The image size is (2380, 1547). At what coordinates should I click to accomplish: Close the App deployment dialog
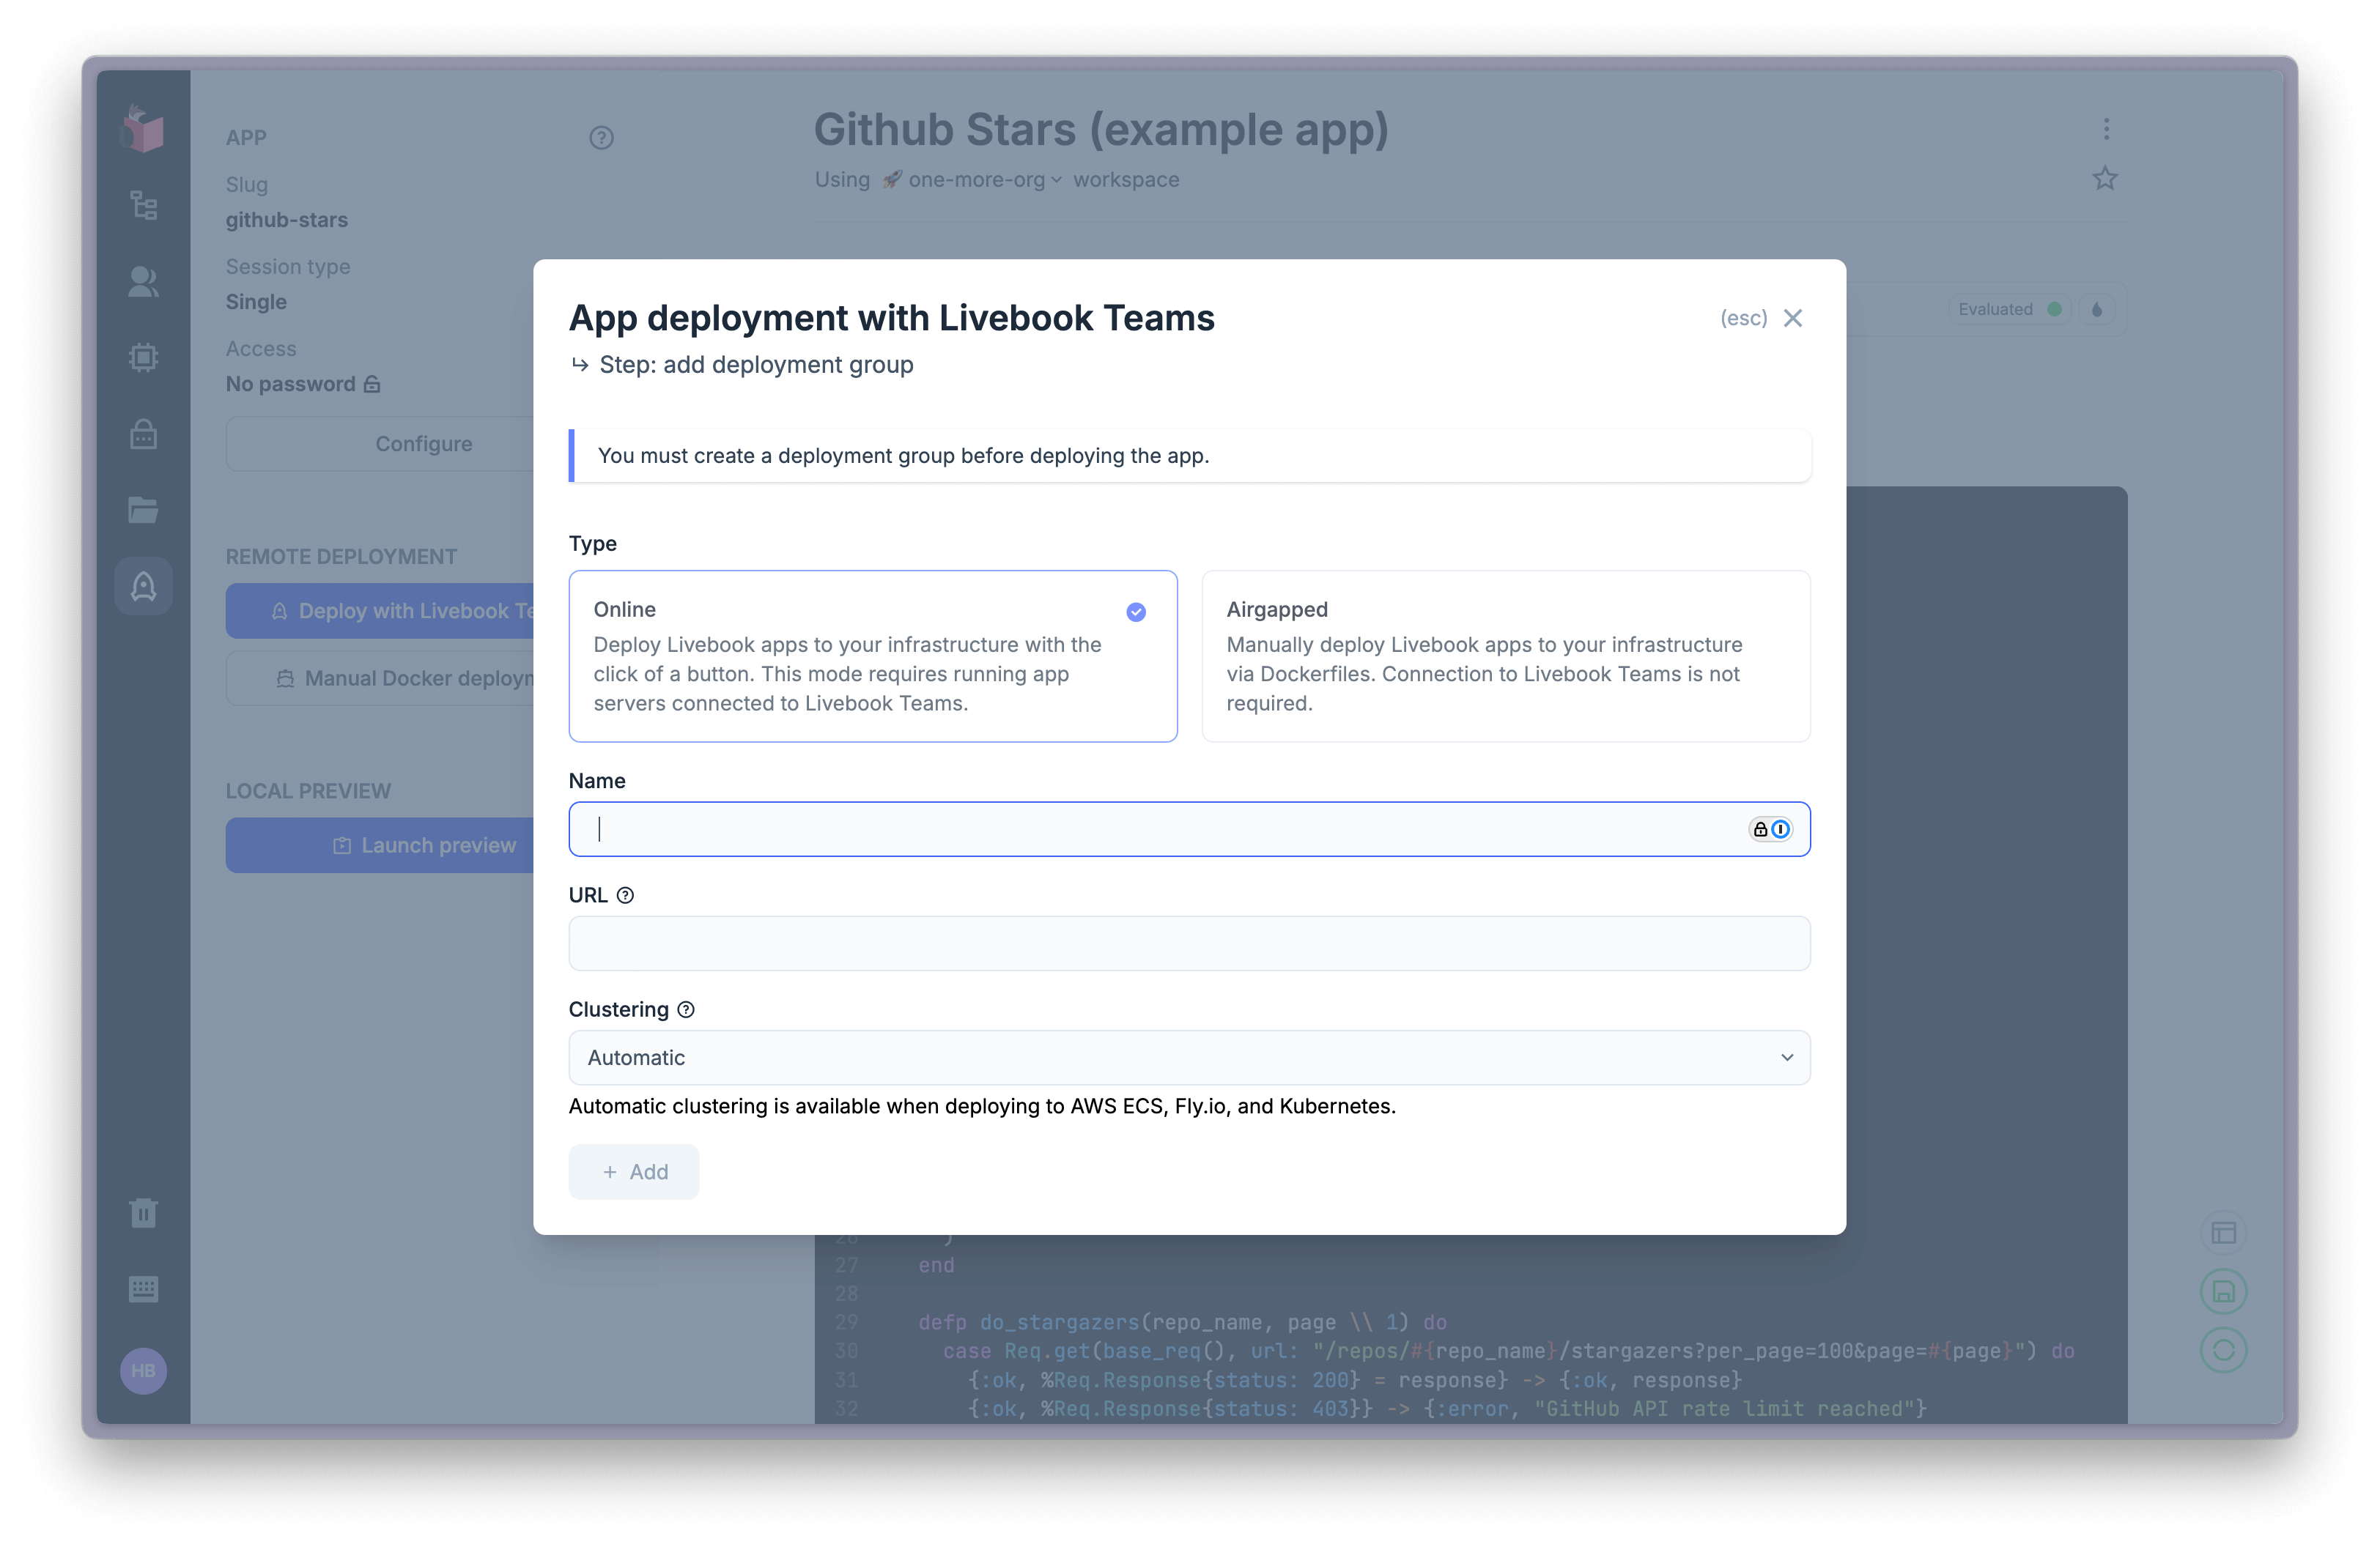[x=1793, y=318]
